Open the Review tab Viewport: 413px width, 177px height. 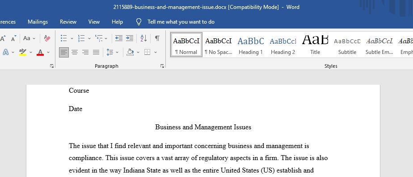click(x=68, y=22)
